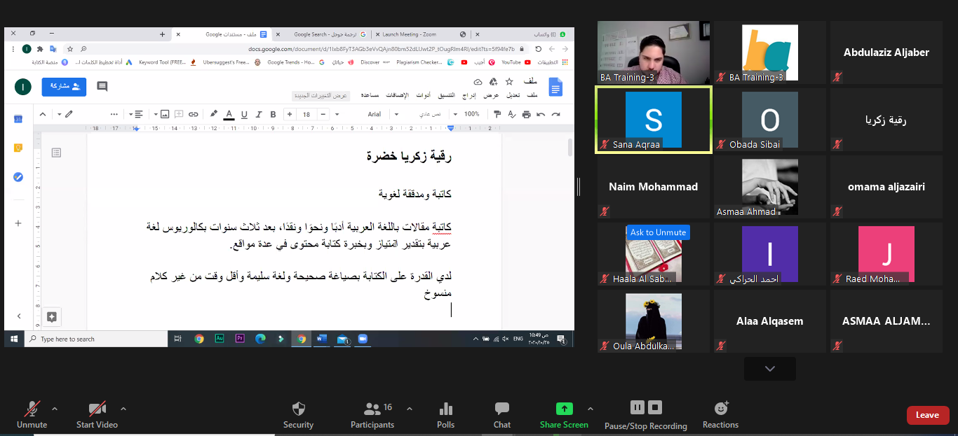Open the text color picker in Docs toolbar

click(230, 114)
